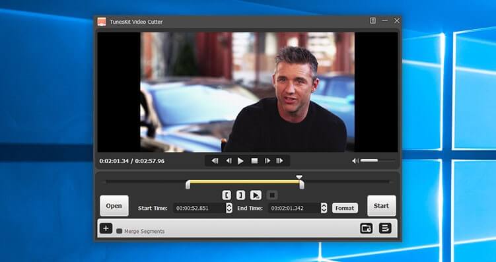Click the End Time stepper arrows
496x262 pixels.
324,208
